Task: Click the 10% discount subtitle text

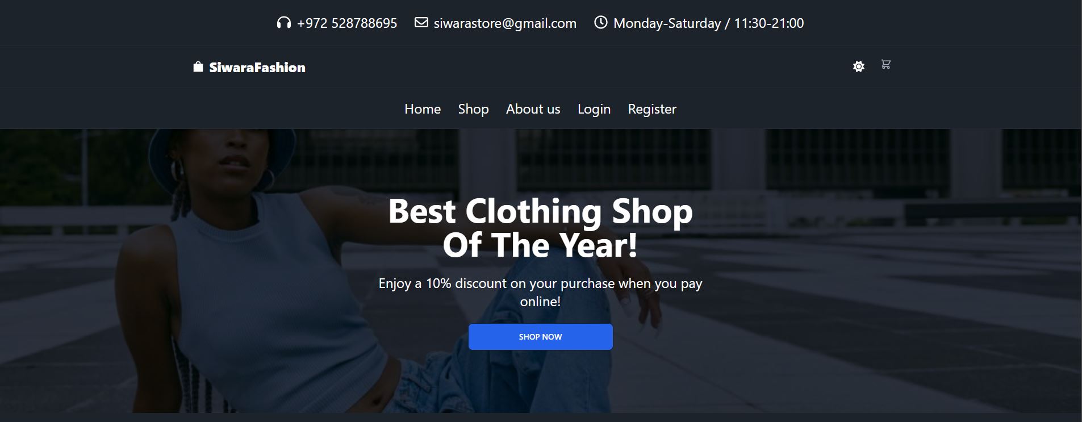Action: pos(541,292)
